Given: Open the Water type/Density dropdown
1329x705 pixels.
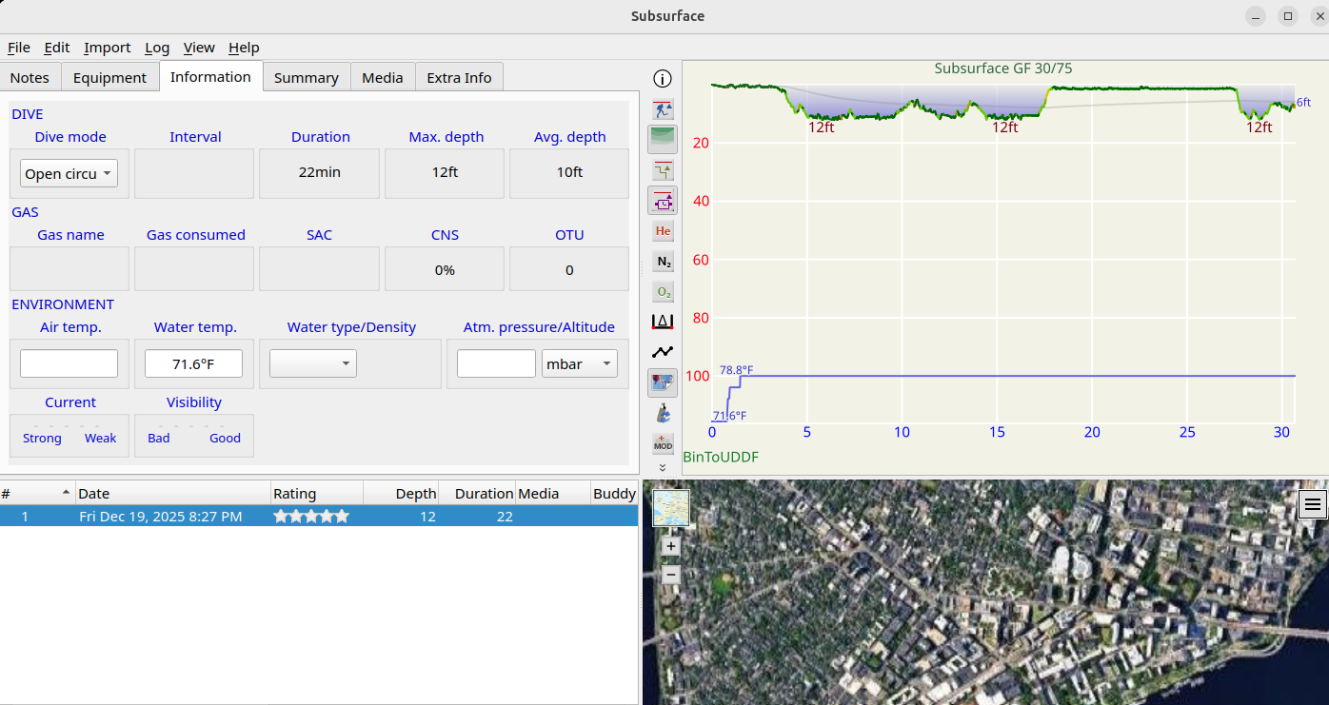Looking at the screenshot, I should coord(312,362).
